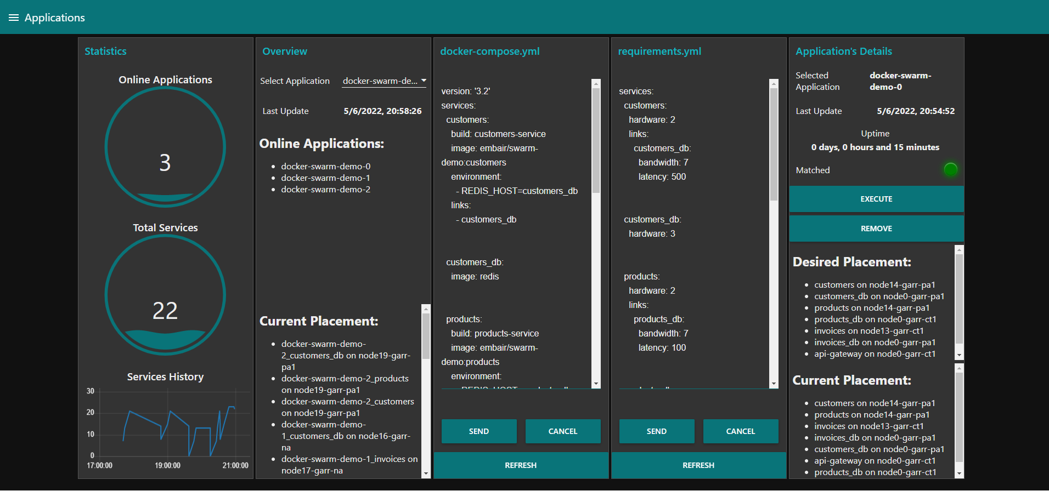Click Details Current Placement scroll down arrow

tap(959, 473)
